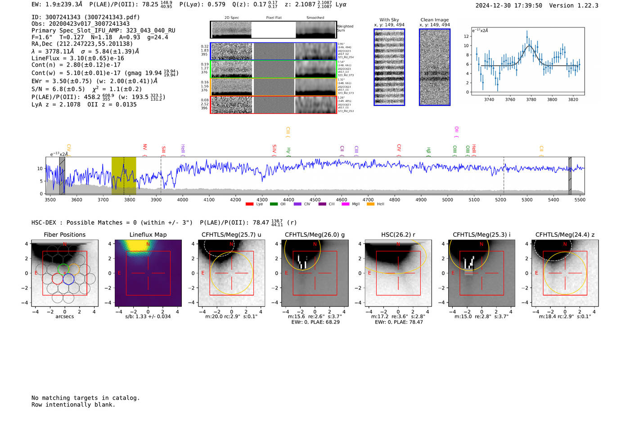Click the green fiber circle in Fiber Positions
630x429 pixels.
[x=63, y=269]
